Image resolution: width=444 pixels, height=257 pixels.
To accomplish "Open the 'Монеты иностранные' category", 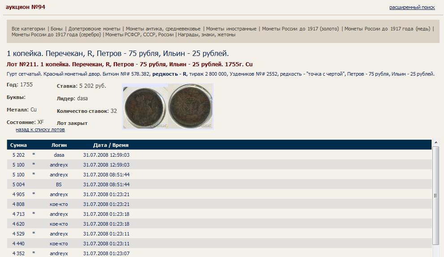I will point(231,29).
